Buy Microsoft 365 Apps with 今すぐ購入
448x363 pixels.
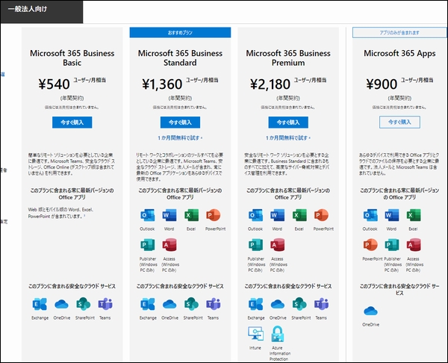point(399,122)
